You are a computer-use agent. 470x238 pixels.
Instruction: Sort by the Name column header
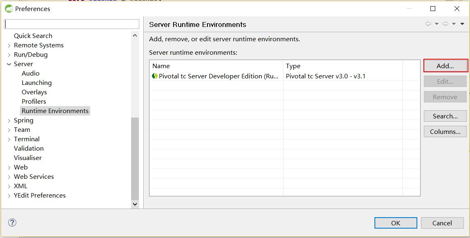216,66
